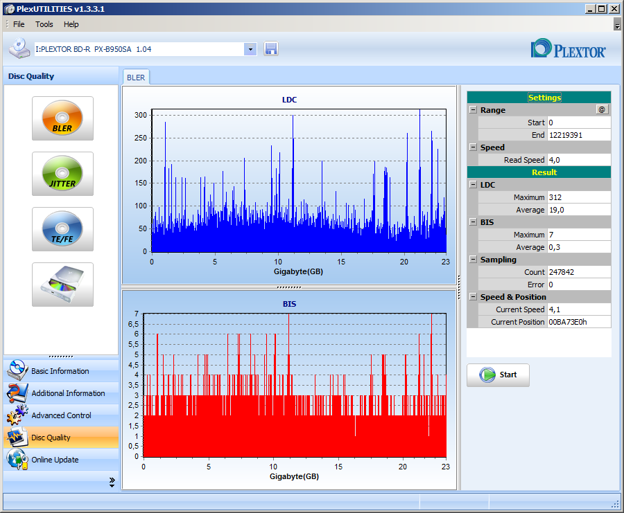The image size is (624, 513).
Task: Open Additional Information section
Action: 61,393
